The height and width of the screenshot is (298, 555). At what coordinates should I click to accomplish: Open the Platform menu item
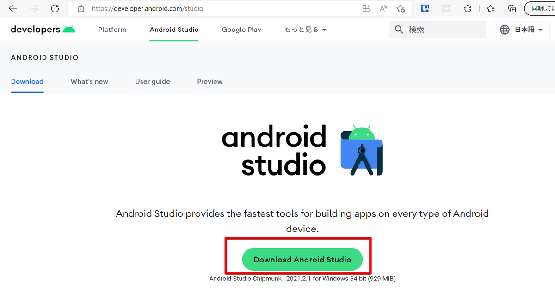112,30
